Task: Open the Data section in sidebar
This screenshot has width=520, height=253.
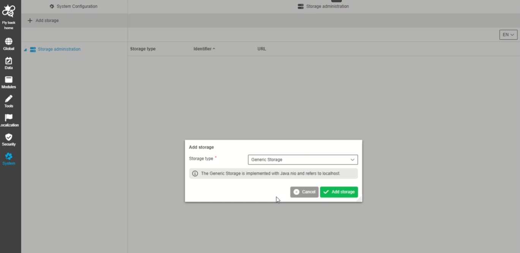Action: click(x=9, y=63)
